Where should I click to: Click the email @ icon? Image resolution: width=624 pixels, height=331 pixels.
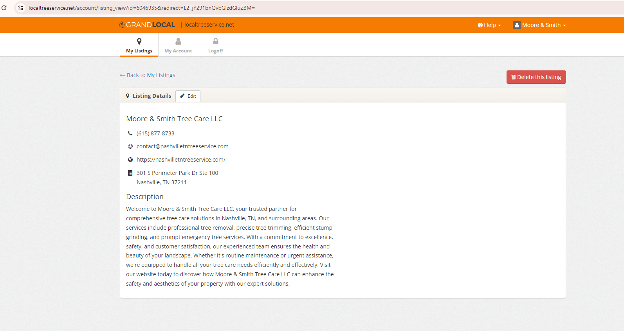tap(130, 146)
